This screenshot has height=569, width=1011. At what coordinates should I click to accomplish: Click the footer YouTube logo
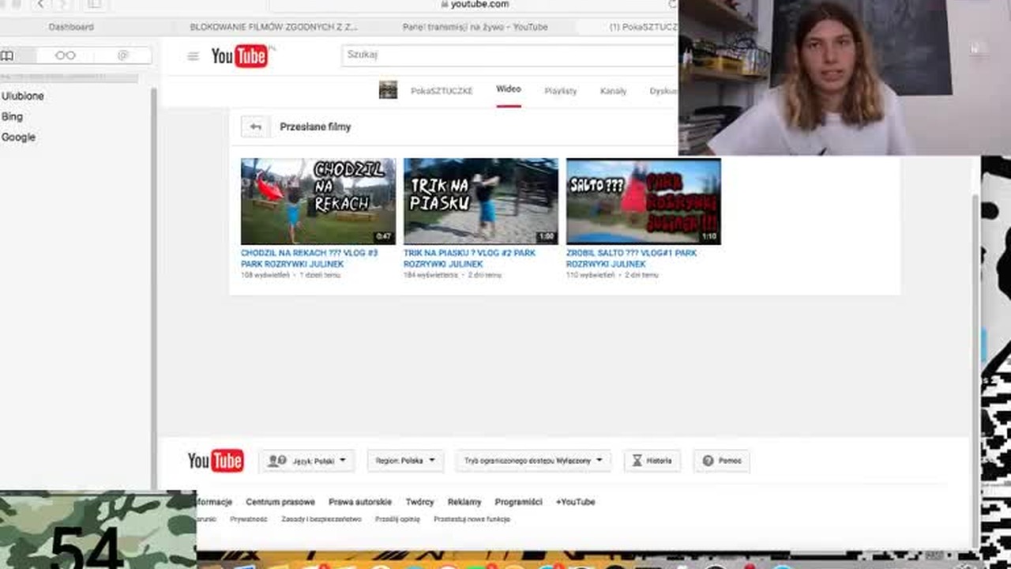[x=216, y=461]
